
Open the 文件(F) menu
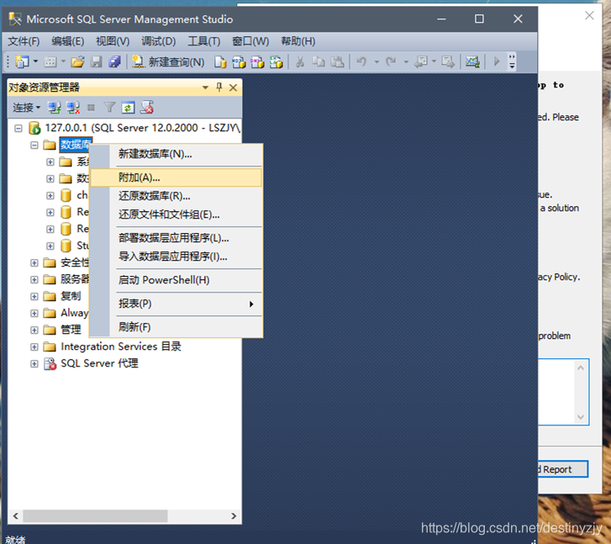pyautogui.click(x=24, y=41)
